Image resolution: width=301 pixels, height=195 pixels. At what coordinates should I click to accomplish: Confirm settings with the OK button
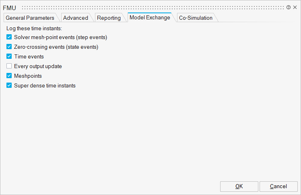pos(239,186)
